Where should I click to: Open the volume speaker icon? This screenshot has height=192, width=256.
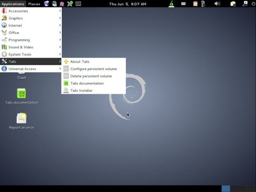coord(217,4)
